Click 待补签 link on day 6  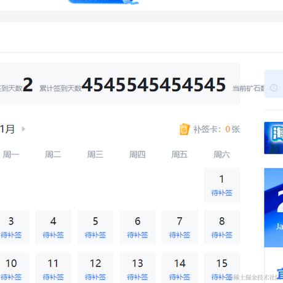(x=138, y=235)
